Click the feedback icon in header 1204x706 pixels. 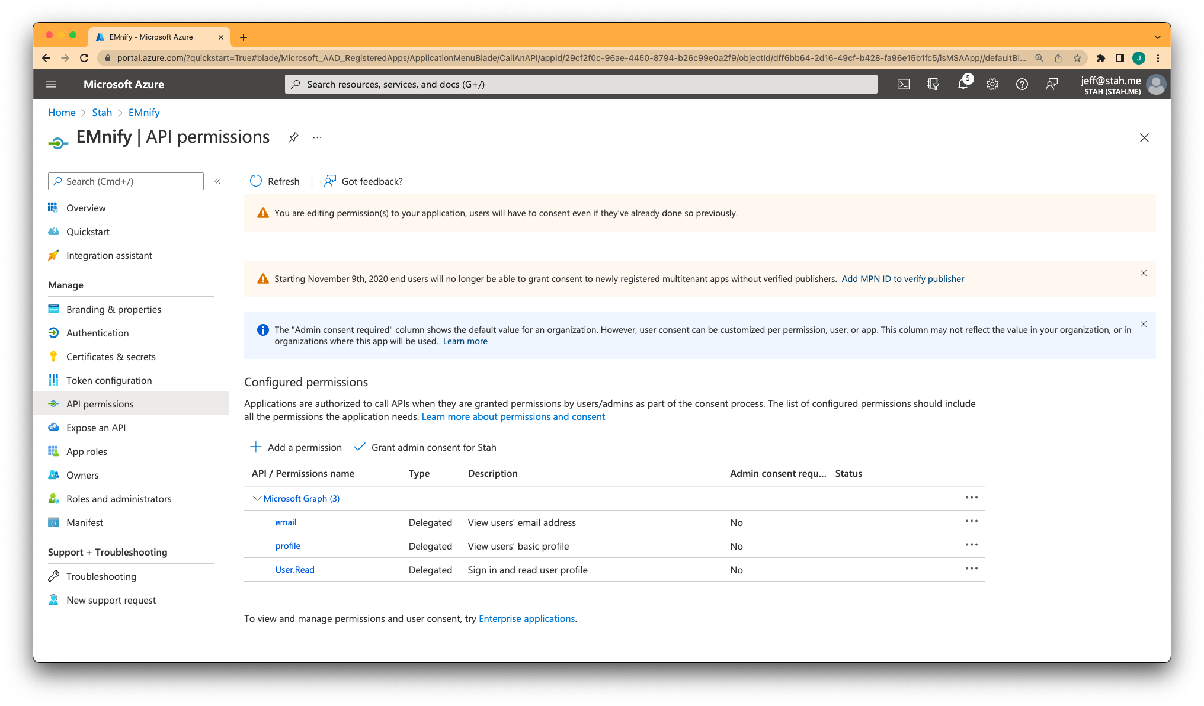tap(1051, 84)
